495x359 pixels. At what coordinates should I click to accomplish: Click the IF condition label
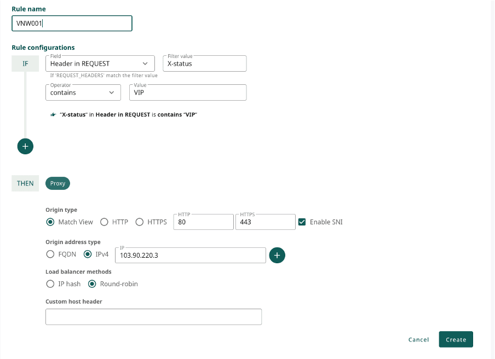[x=25, y=63]
